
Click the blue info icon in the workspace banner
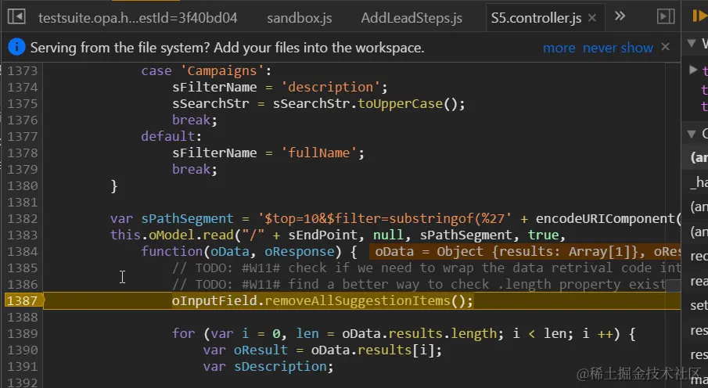tap(16, 47)
